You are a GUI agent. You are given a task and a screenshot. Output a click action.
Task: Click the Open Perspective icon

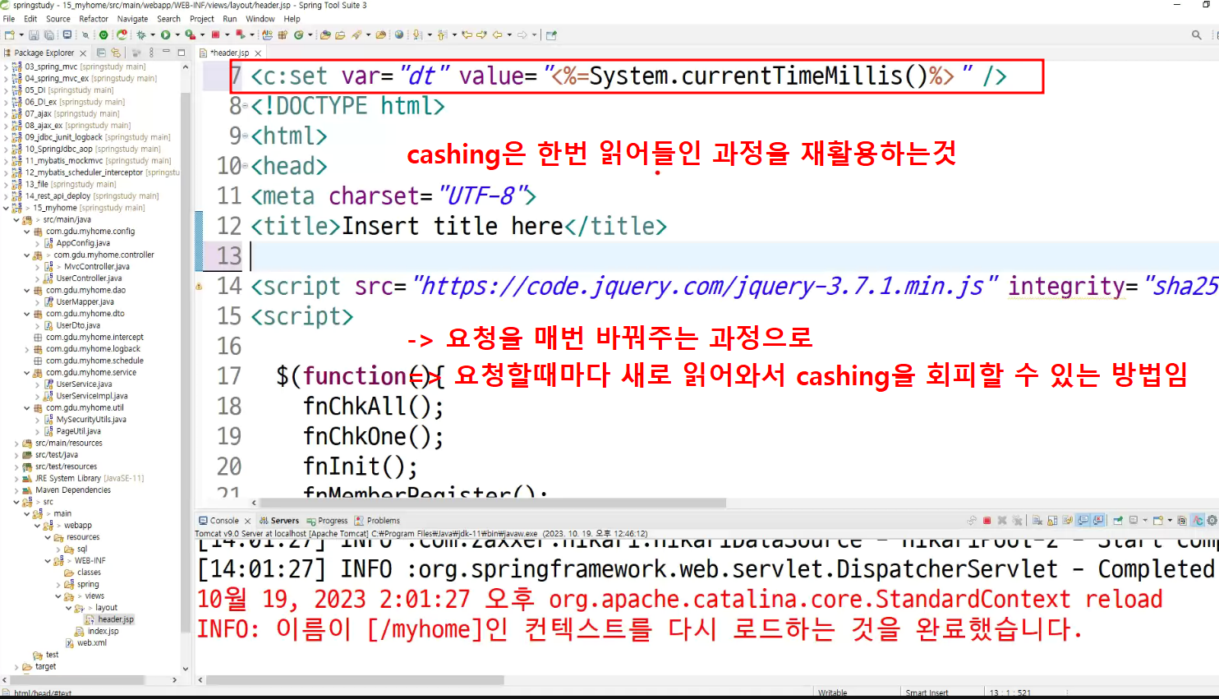point(551,34)
